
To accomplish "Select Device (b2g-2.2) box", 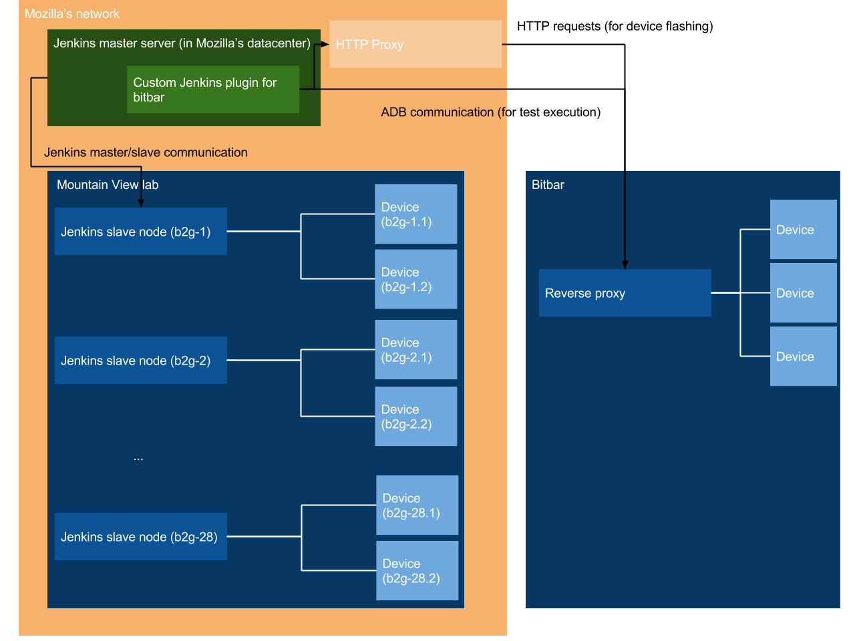I will coord(415,416).
